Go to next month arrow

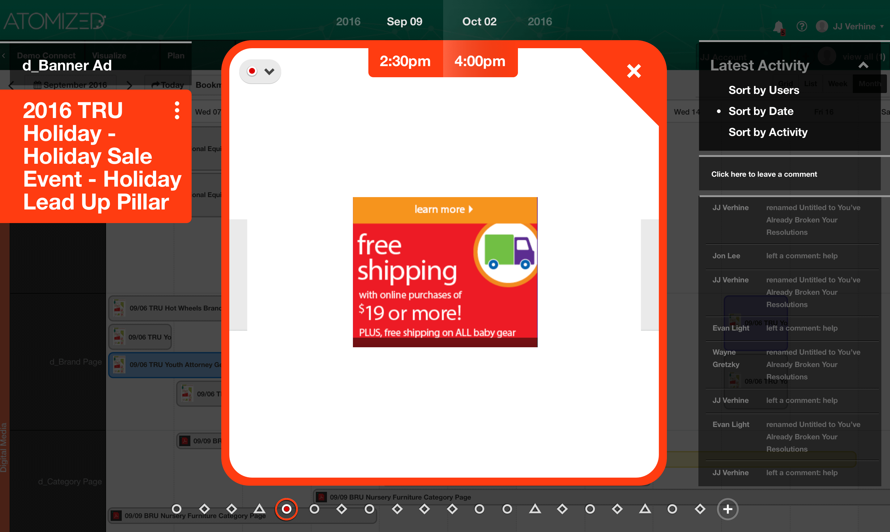129,85
